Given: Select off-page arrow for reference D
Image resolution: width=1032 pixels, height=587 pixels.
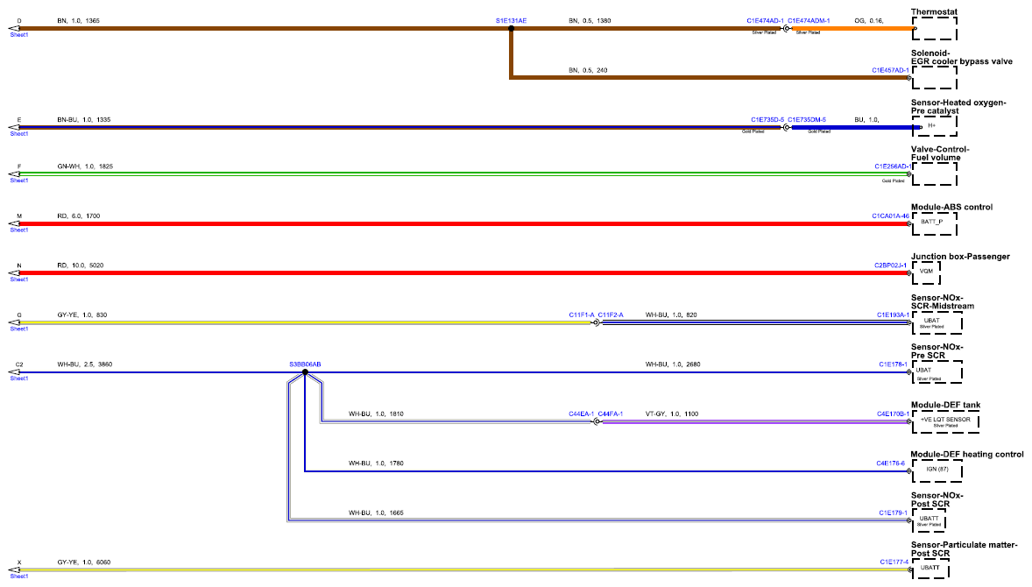Looking at the screenshot, I should click(x=14, y=28).
